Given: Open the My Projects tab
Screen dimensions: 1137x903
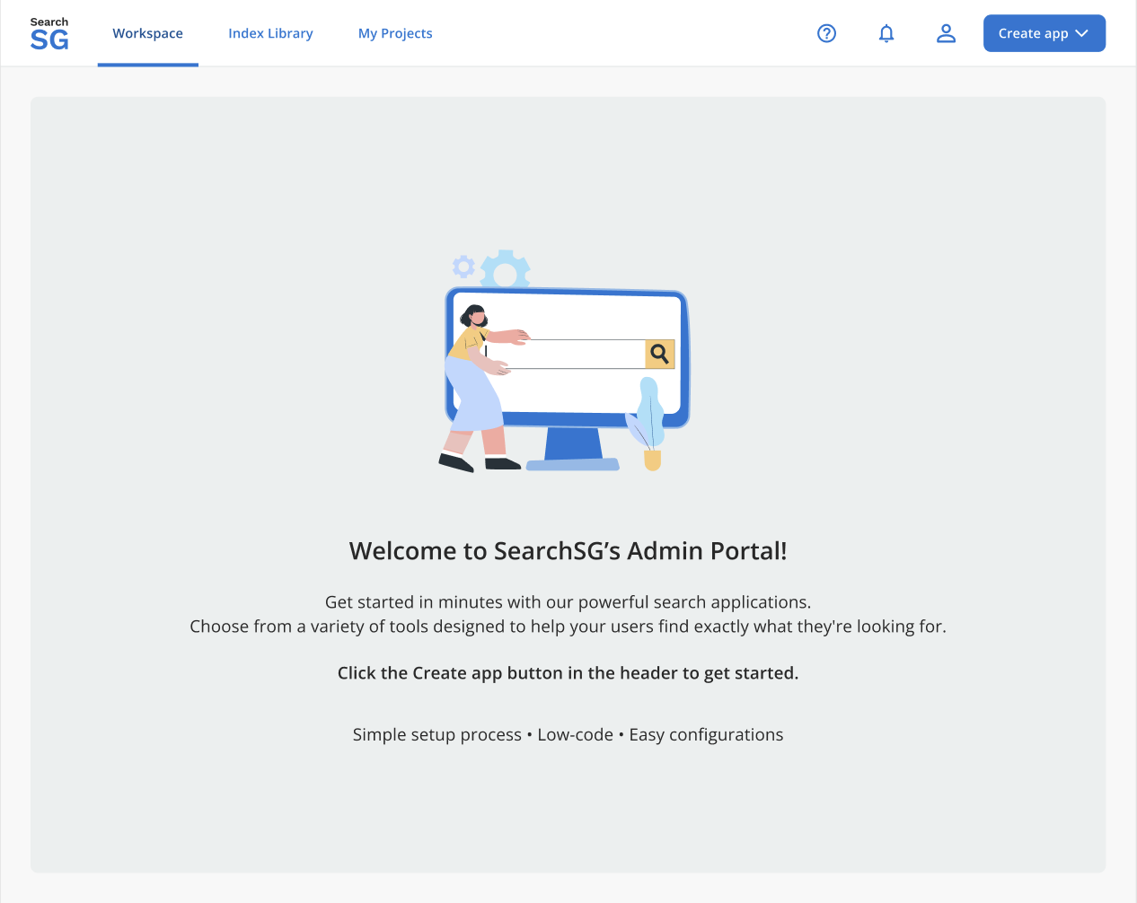Looking at the screenshot, I should tap(395, 33).
